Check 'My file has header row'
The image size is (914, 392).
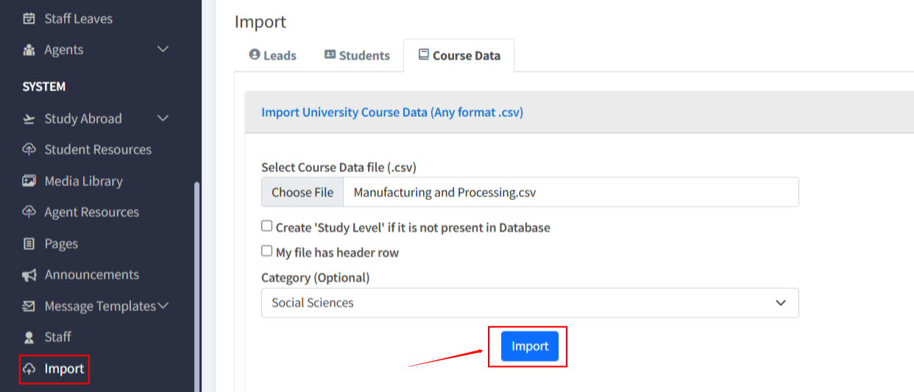coord(267,252)
